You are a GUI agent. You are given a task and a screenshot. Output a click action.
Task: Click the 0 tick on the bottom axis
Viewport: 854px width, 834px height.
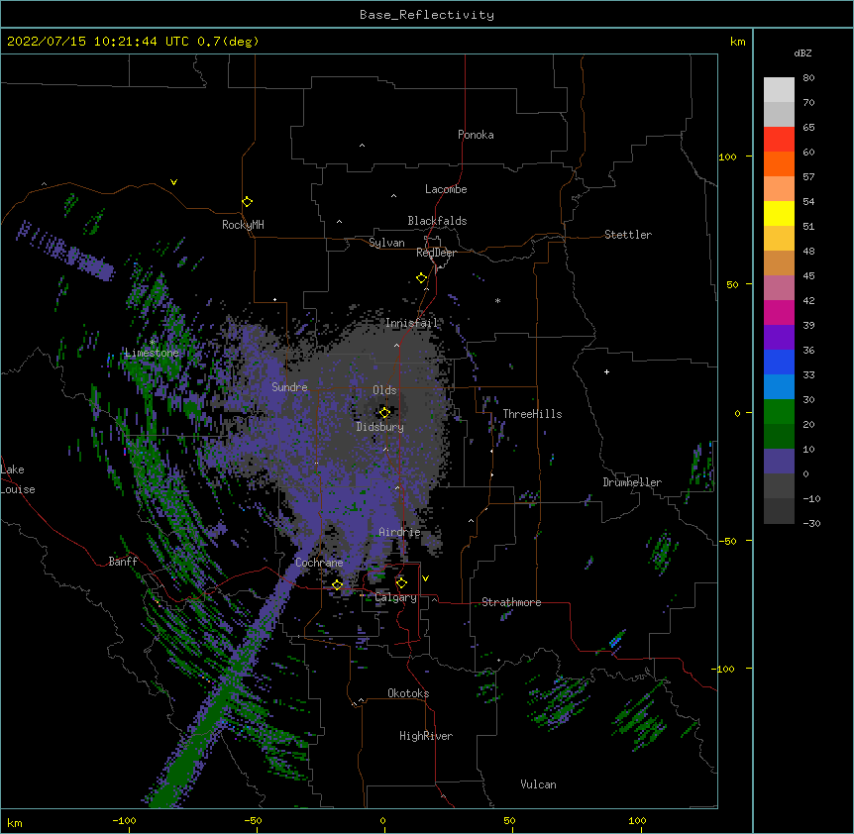tap(382, 820)
